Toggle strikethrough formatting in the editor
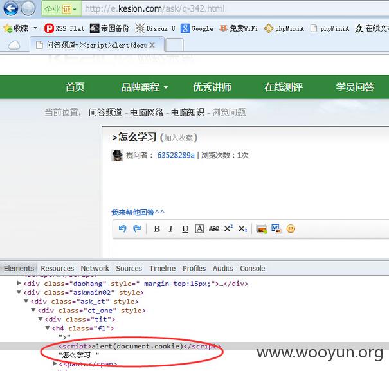389x371 pixels. (213, 229)
